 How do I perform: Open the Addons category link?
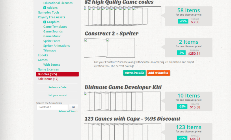pos(52,8)
